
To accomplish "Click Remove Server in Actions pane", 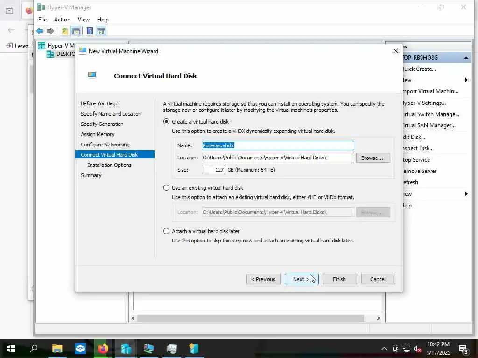I will tap(420, 171).
